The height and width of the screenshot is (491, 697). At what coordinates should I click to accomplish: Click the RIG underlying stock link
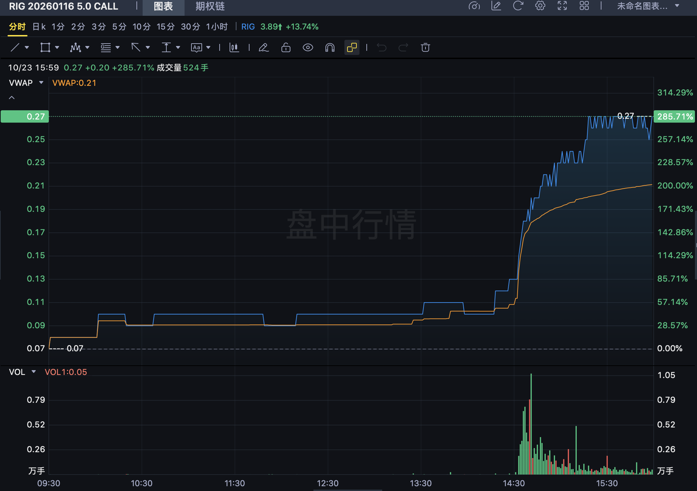248,27
